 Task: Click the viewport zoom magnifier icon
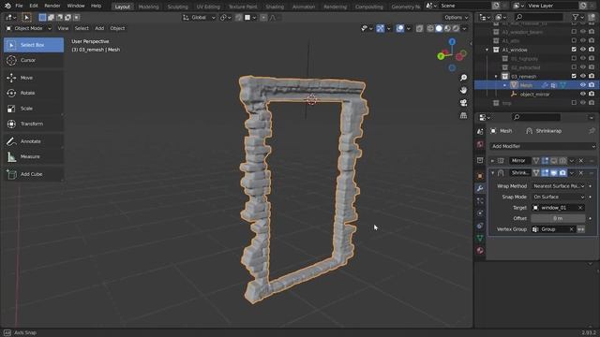[463, 78]
